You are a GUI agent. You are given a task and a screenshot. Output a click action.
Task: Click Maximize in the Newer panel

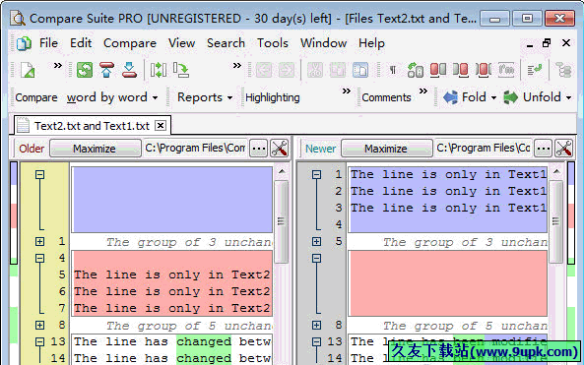386,149
